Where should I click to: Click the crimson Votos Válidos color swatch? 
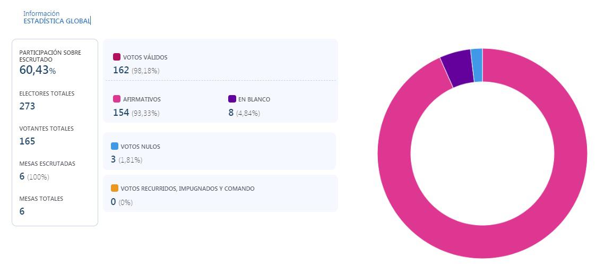[117, 57]
